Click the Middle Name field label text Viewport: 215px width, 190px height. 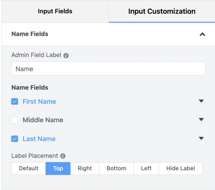[x=43, y=120]
